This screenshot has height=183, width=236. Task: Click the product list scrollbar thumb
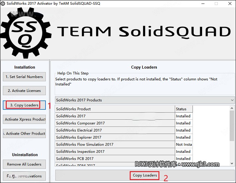[232, 126]
